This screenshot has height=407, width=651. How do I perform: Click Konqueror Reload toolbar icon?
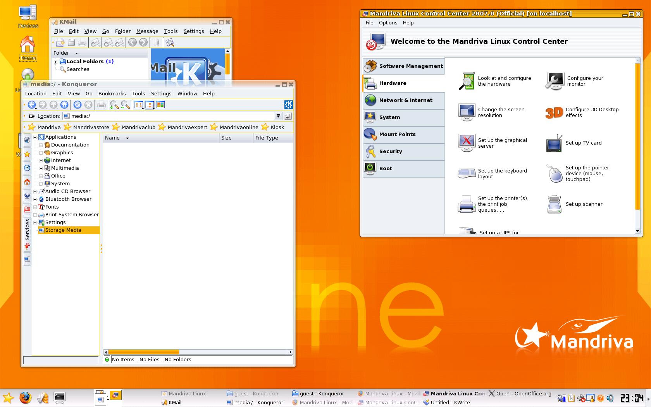click(x=77, y=105)
